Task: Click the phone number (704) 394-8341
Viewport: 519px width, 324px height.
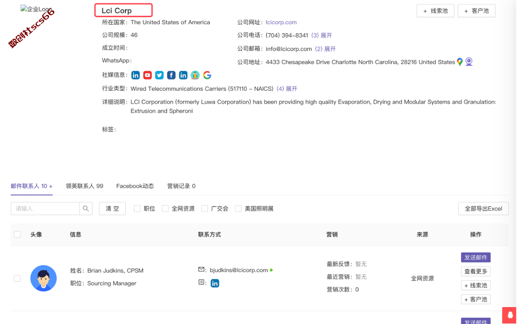Action: (x=287, y=36)
